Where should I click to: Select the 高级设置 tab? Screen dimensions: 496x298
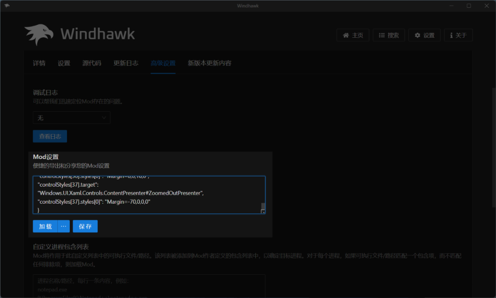163,63
